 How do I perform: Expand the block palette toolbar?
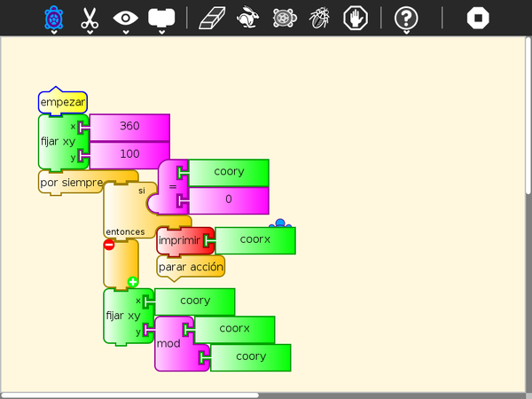(x=160, y=18)
